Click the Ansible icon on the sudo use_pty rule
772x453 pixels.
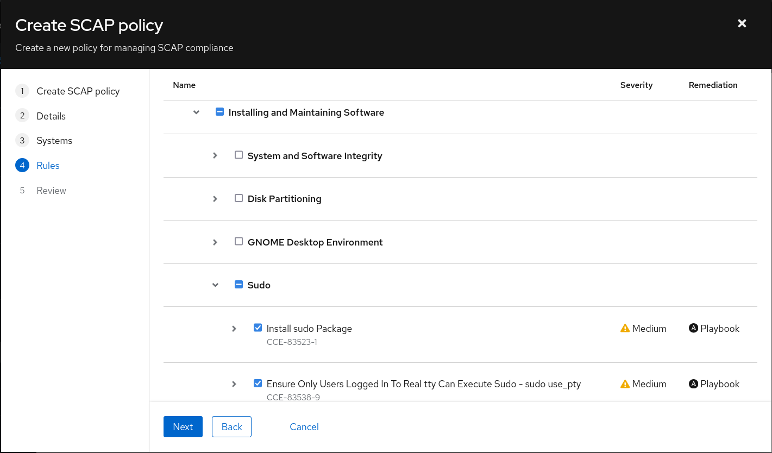[x=693, y=384]
